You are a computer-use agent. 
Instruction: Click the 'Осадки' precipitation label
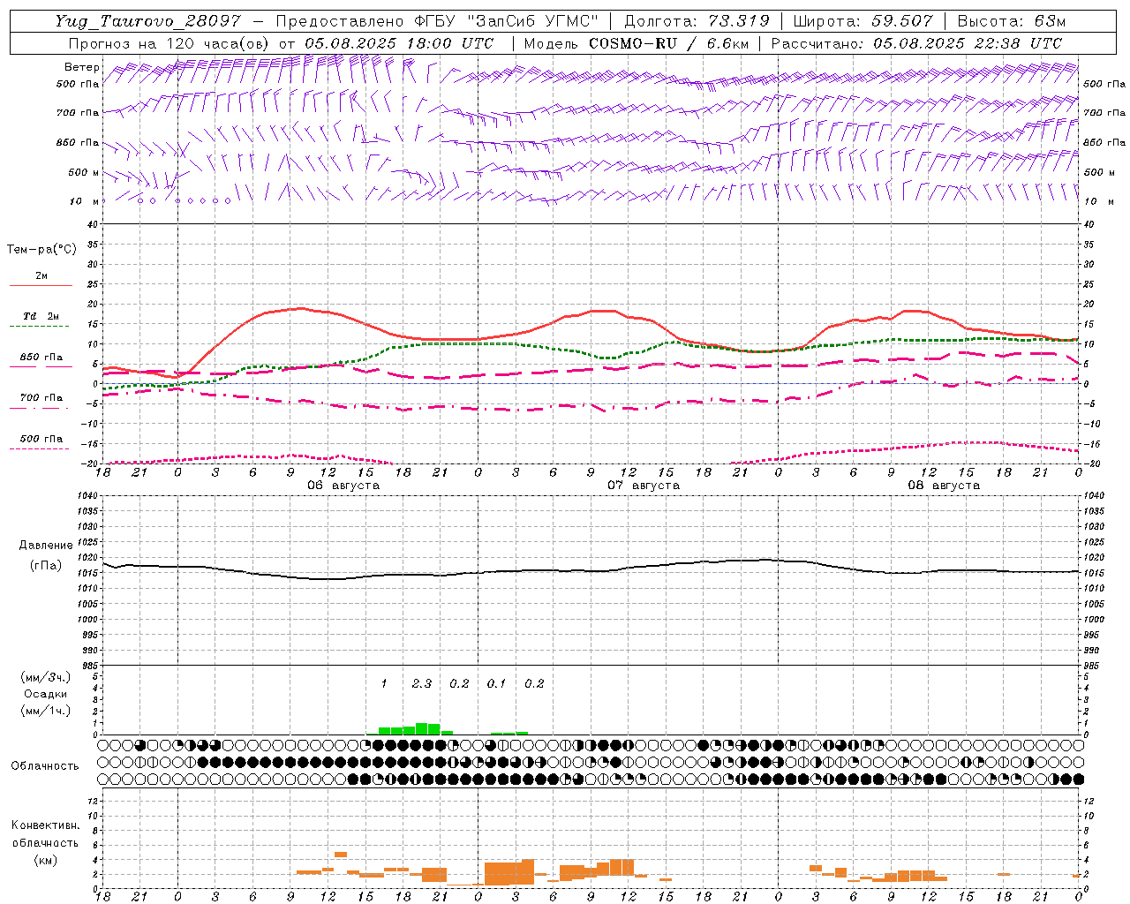(x=46, y=694)
